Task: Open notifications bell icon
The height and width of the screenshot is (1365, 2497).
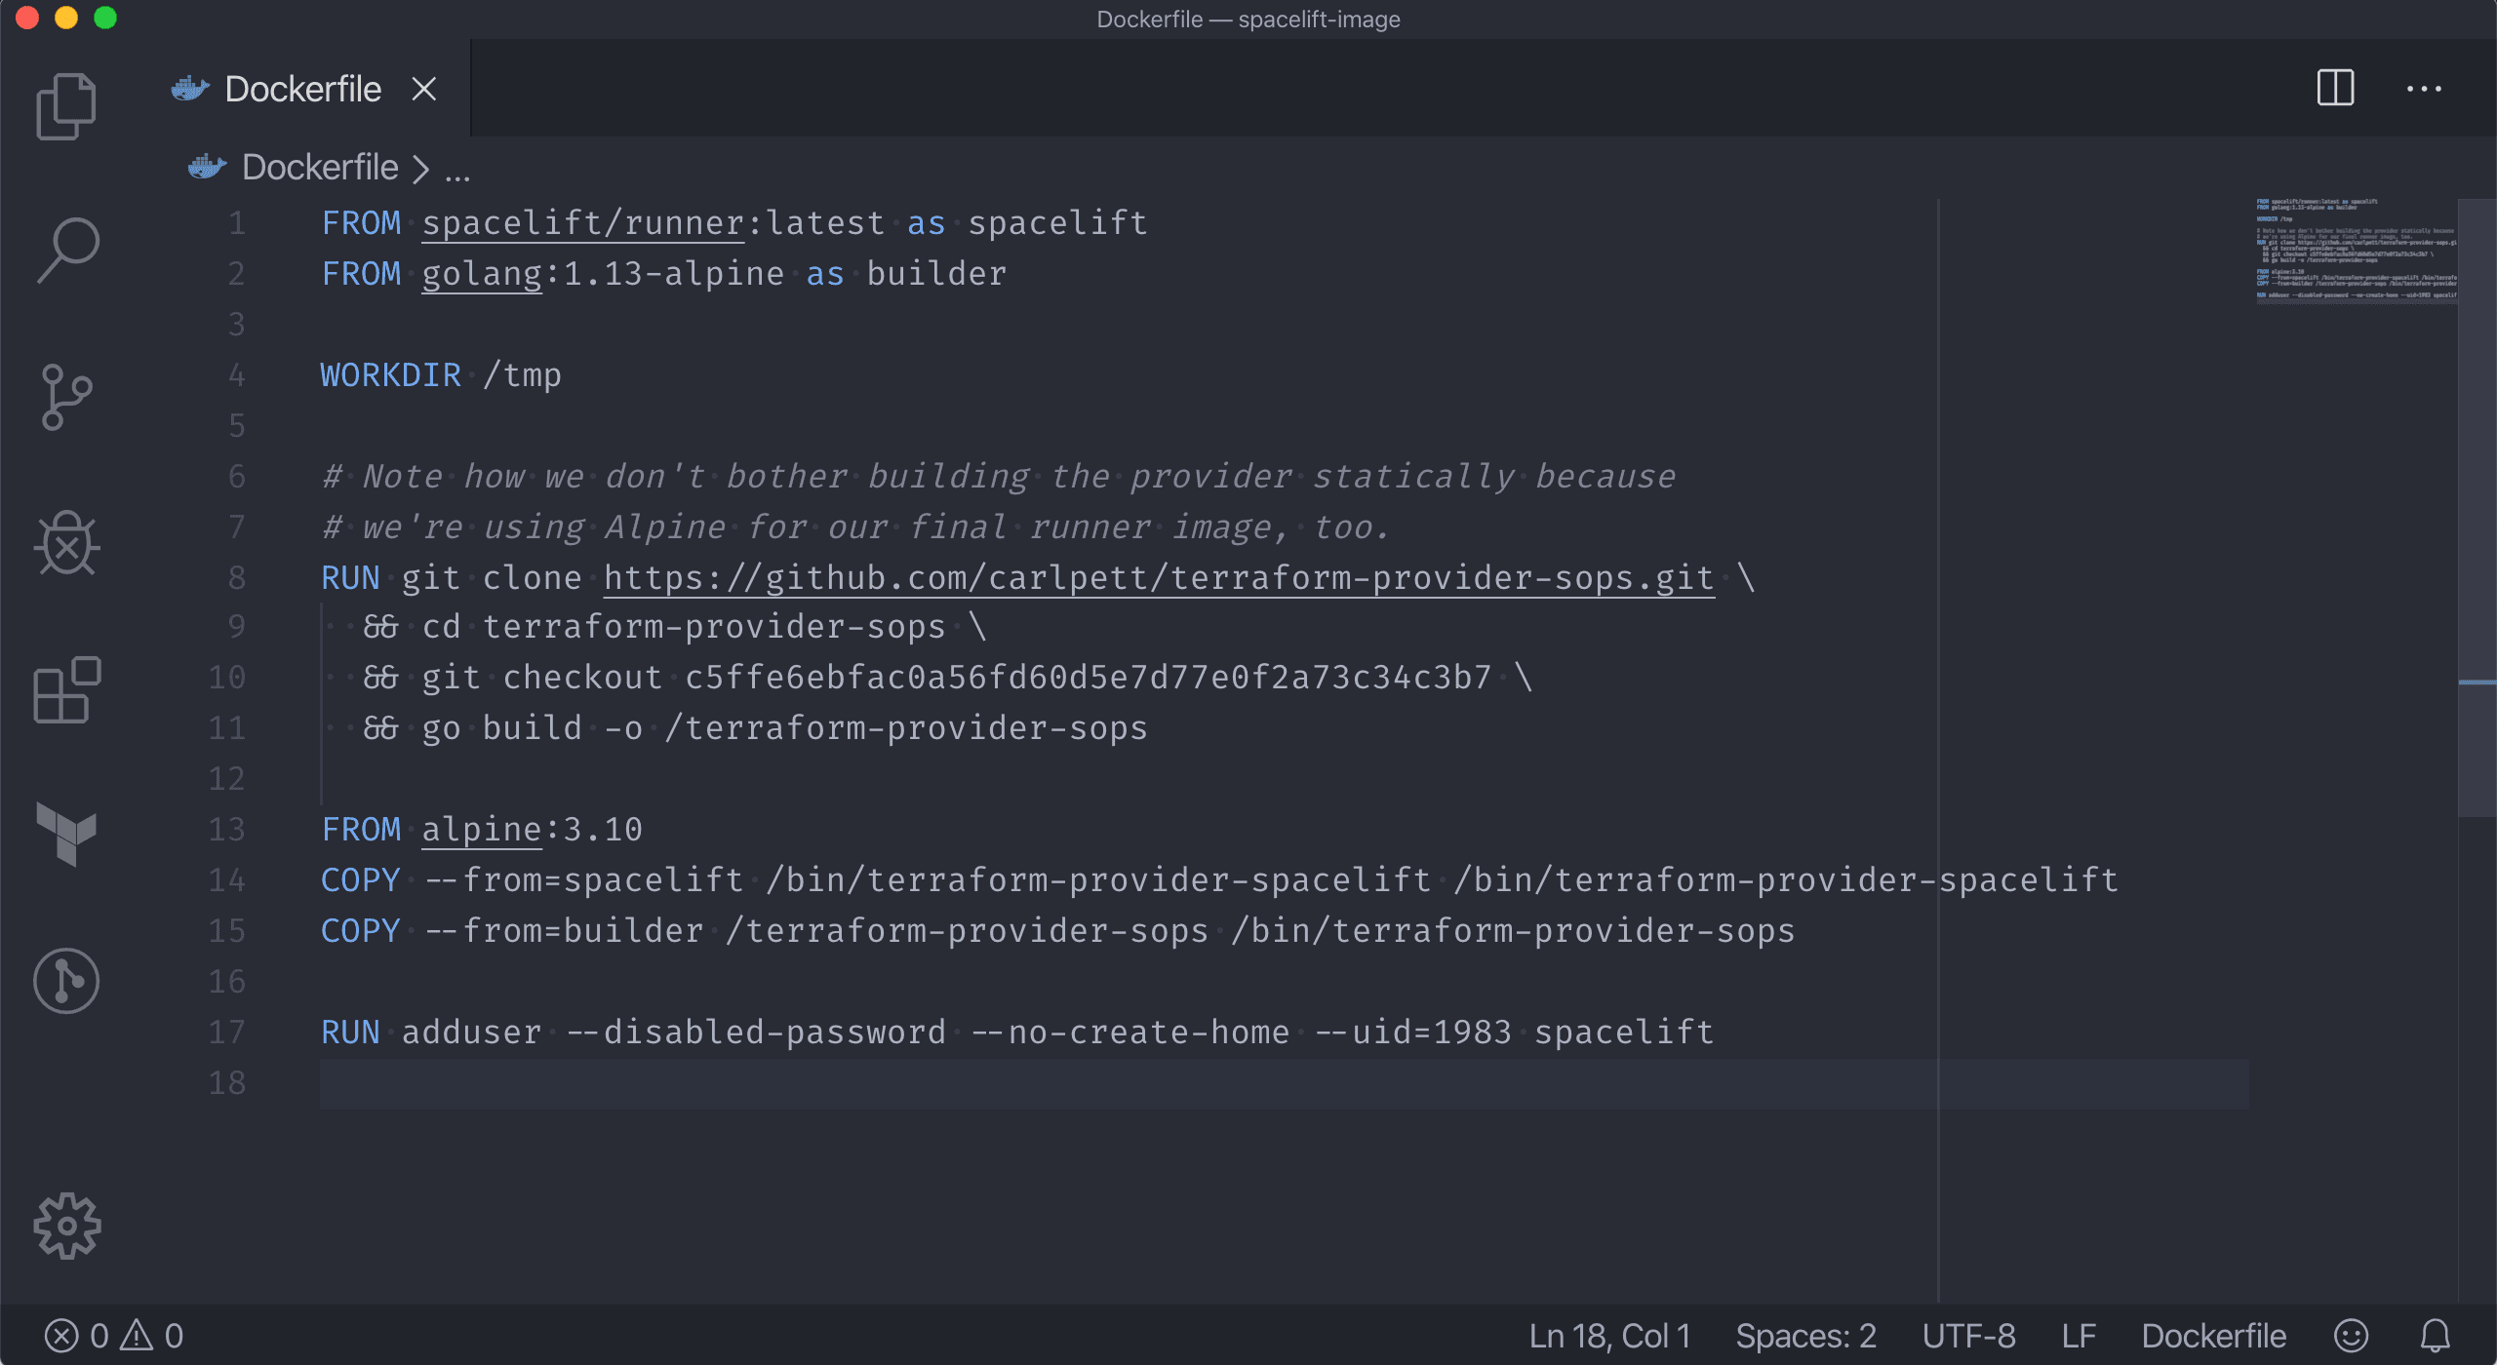Action: point(2435,1336)
